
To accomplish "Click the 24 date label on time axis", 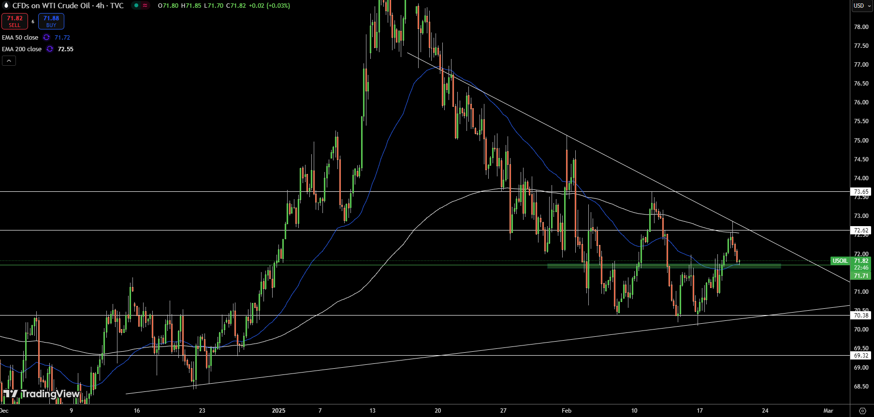I will (765, 411).
